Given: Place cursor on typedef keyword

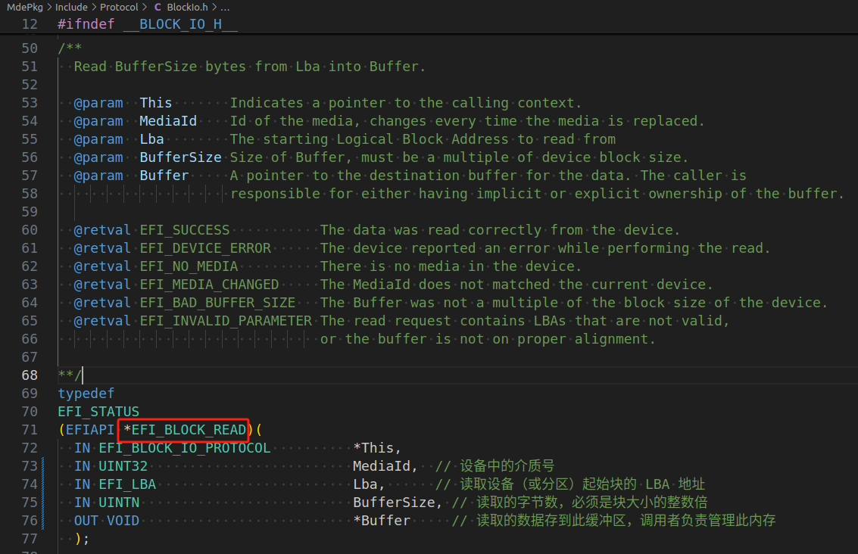Looking at the screenshot, I should tap(86, 394).
